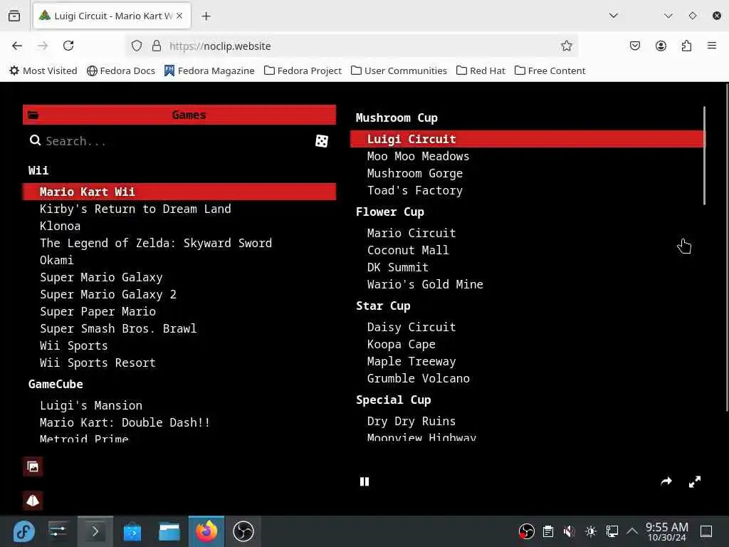
Task: Open tracking protection shield icon
Action: 136,46
